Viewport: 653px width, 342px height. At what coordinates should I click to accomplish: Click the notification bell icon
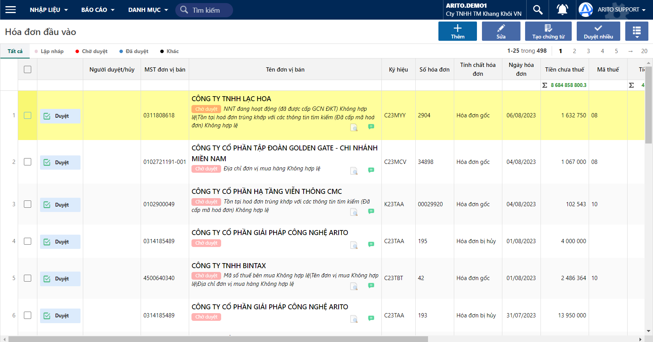562,10
